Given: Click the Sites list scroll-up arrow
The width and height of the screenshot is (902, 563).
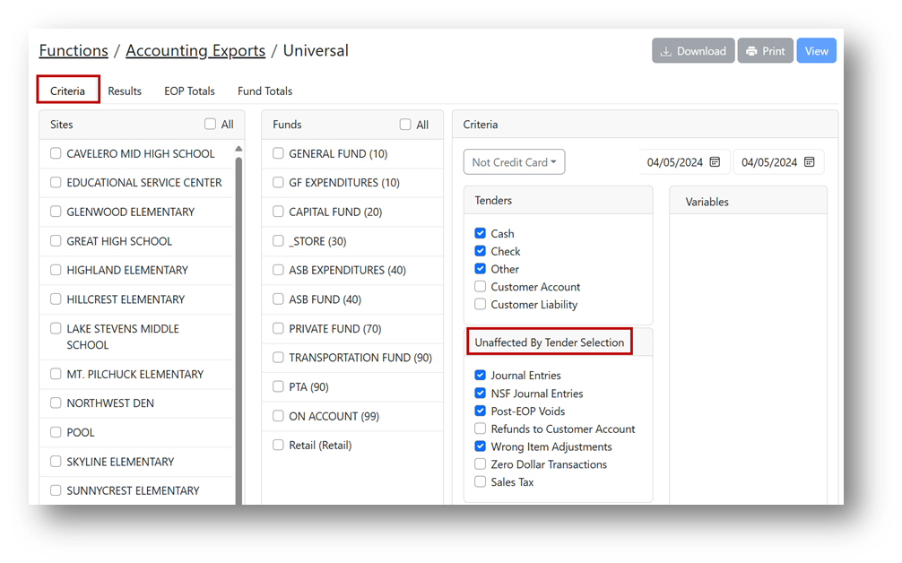Looking at the screenshot, I should point(239,149).
